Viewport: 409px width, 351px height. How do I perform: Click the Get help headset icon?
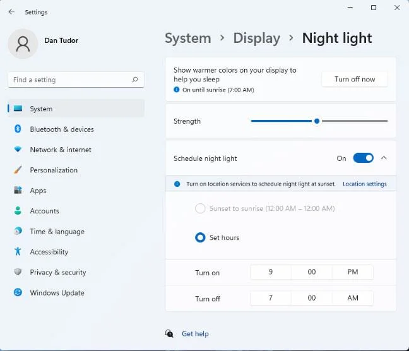pos(169,333)
